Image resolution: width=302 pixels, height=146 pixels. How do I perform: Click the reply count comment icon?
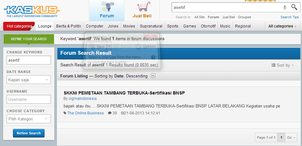click(x=110, y=113)
